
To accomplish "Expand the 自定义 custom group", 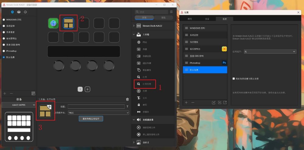I will click(x=133, y=142).
